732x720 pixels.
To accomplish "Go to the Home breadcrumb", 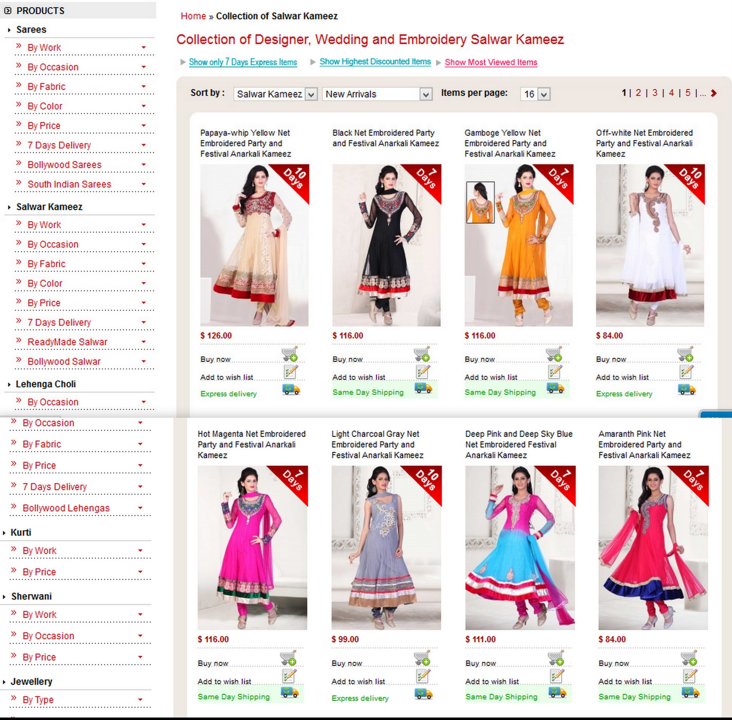I will click(x=193, y=16).
